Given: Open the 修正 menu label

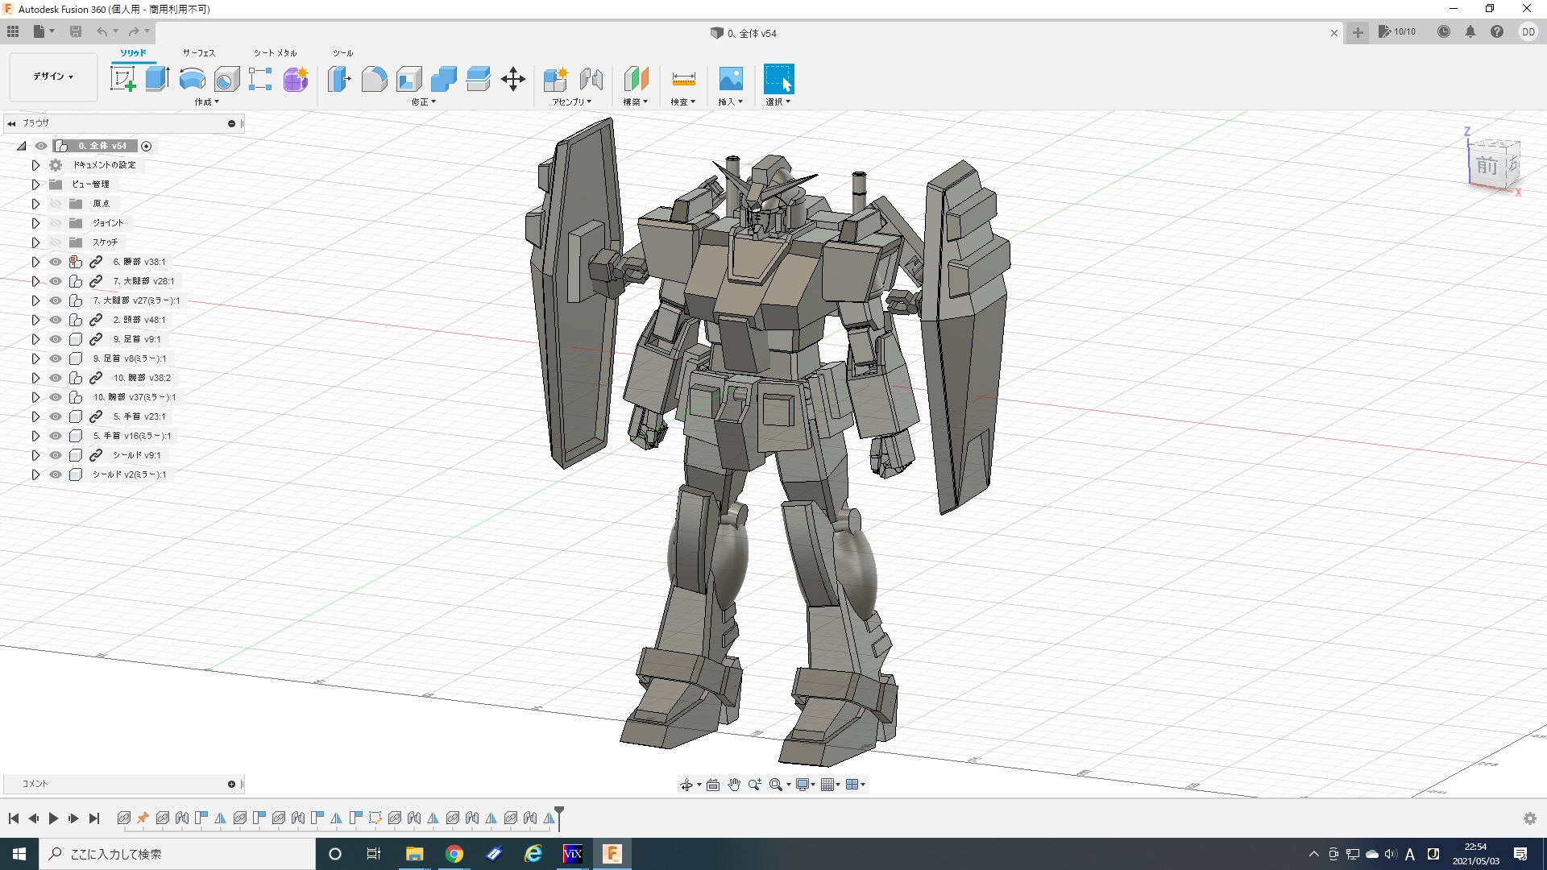Looking at the screenshot, I should click(x=423, y=102).
